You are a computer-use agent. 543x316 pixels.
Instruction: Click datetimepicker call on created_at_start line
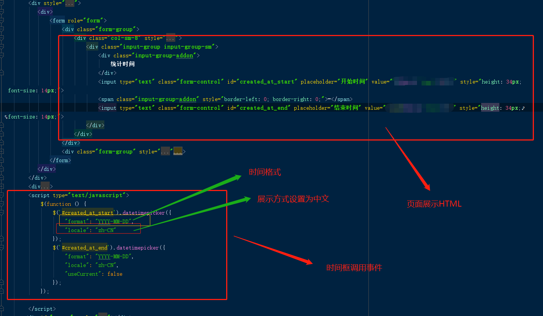(144, 213)
